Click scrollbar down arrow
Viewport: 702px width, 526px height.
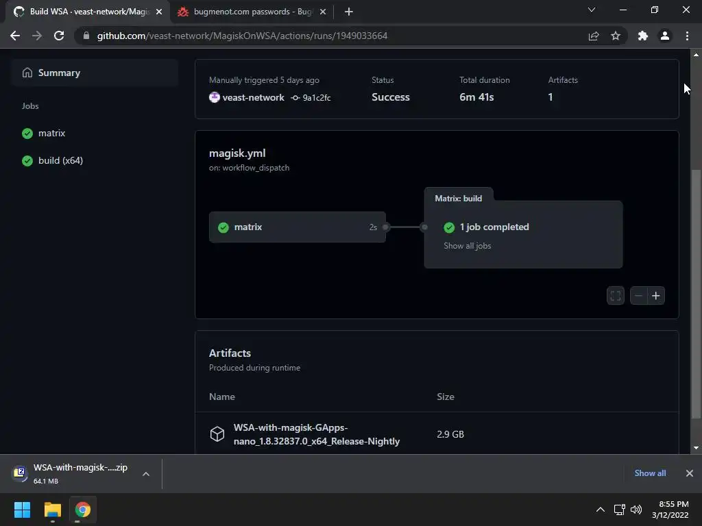click(x=696, y=448)
